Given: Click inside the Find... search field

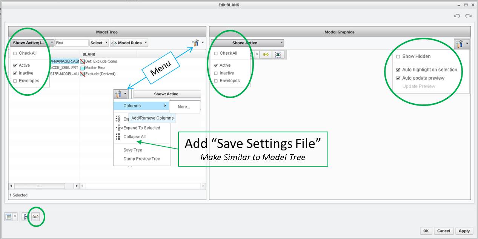Looking at the screenshot, I should (x=71, y=43).
